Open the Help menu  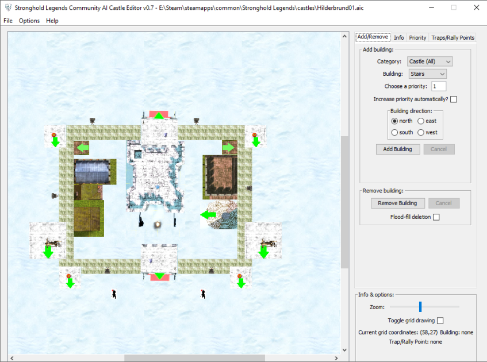coord(52,21)
